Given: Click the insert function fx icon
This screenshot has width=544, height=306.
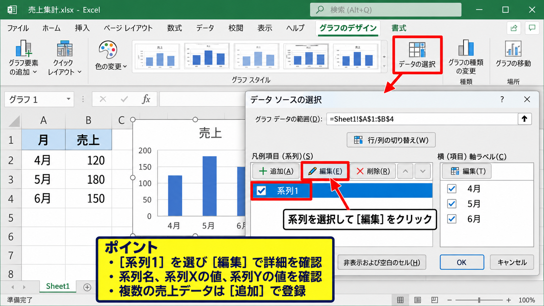Looking at the screenshot, I should (146, 99).
